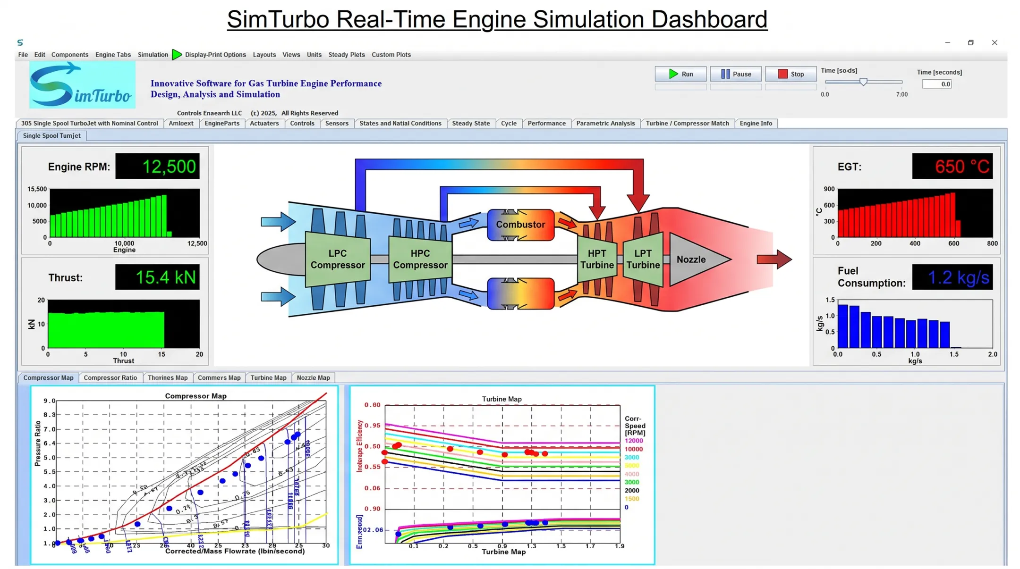Screen dimensions: 1020x569
Task: Click the Engine RPM bar chart
Action: pyautogui.click(x=125, y=213)
